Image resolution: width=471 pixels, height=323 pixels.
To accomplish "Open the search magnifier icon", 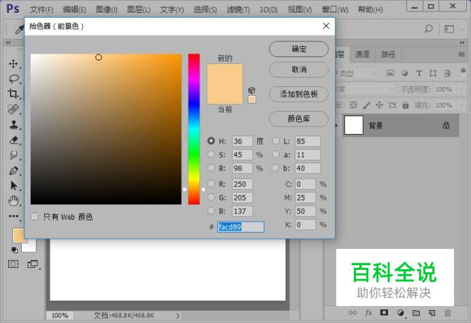I will (x=429, y=29).
